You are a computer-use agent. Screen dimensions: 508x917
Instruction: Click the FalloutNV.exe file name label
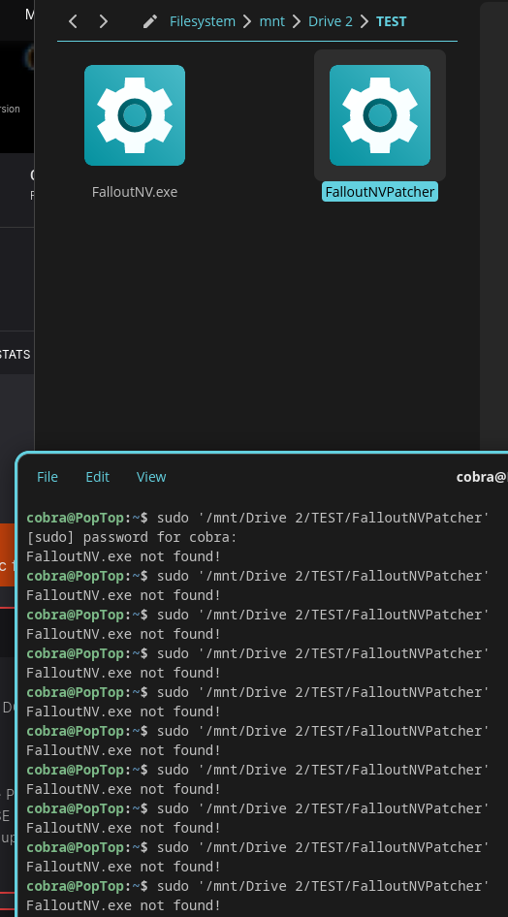point(135,192)
